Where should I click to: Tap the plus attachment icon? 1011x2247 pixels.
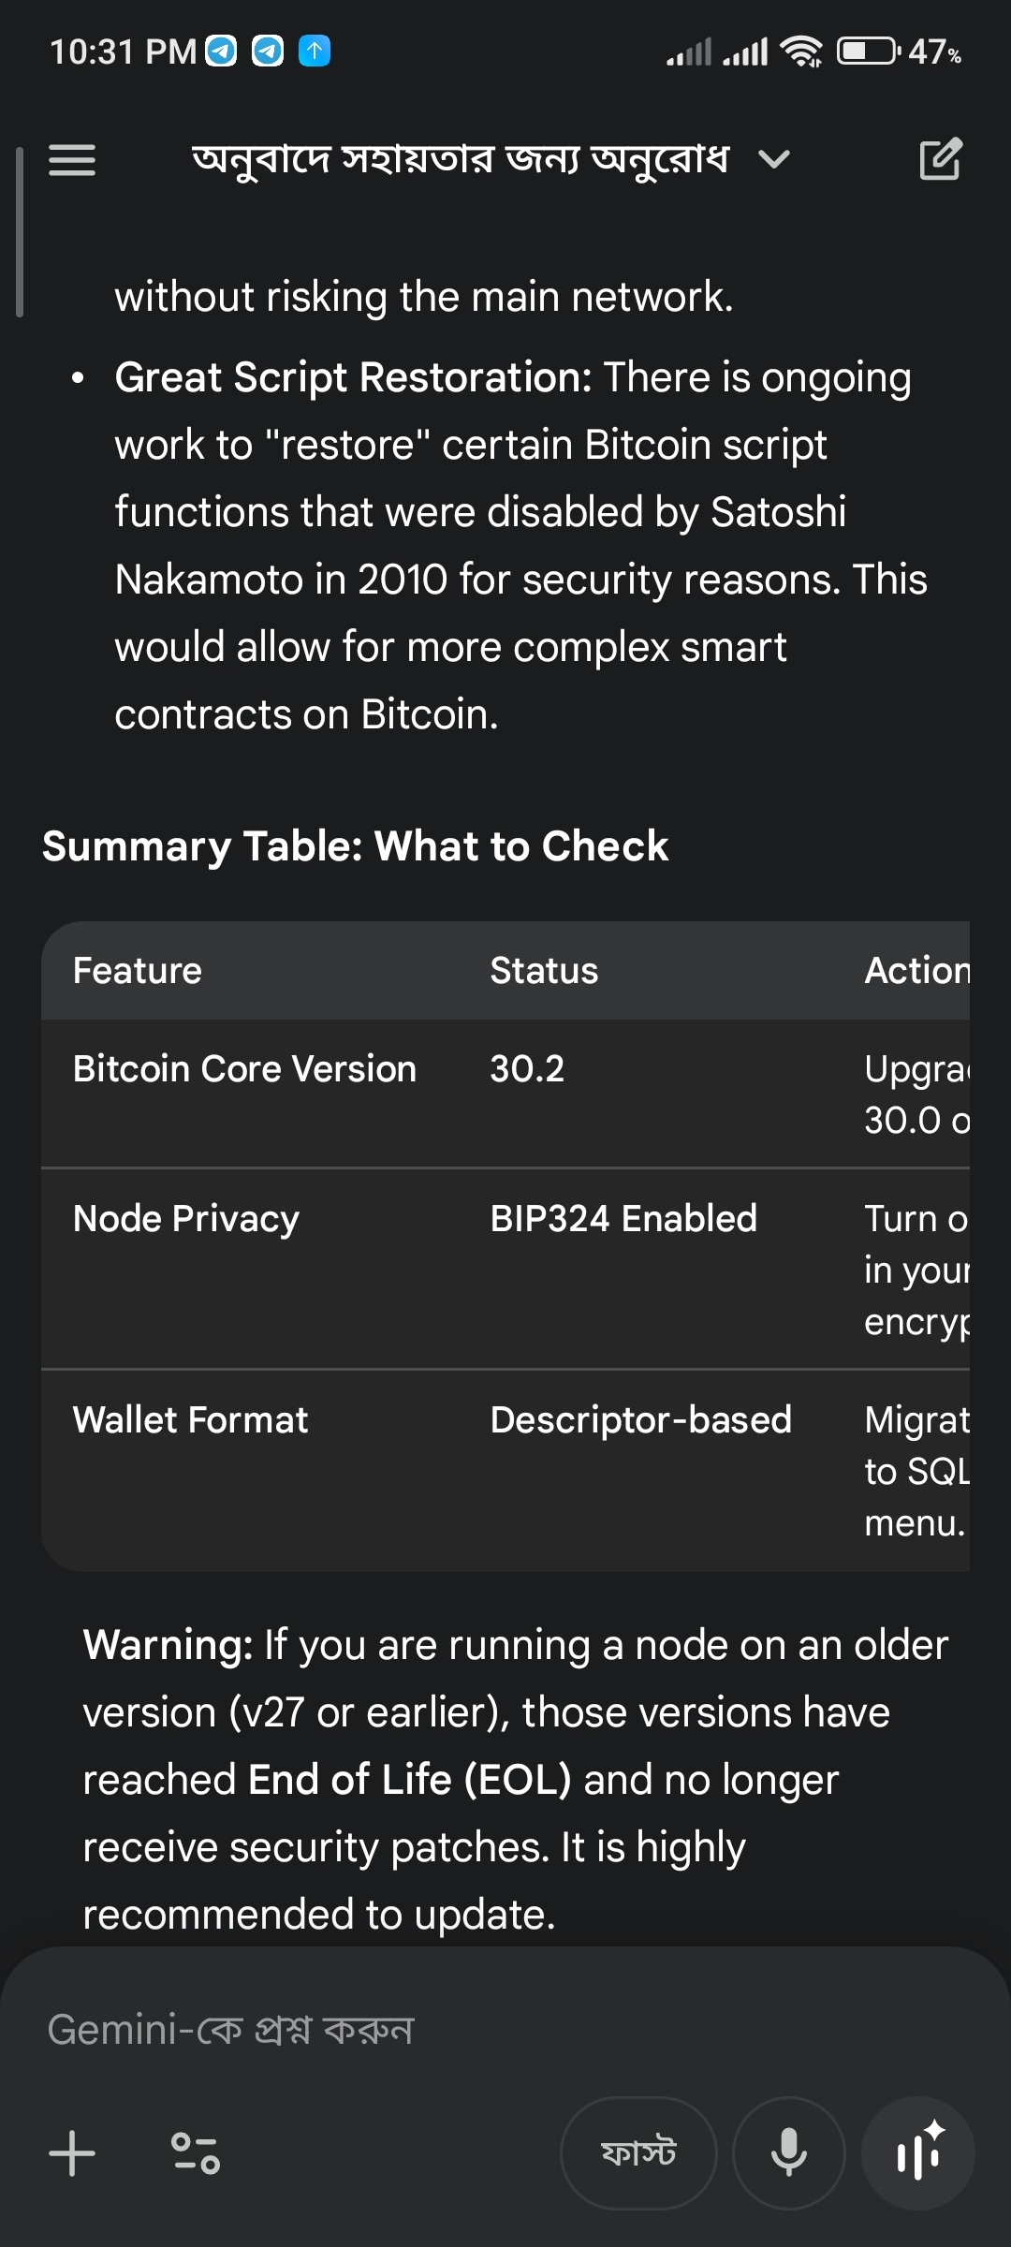tap(72, 2152)
